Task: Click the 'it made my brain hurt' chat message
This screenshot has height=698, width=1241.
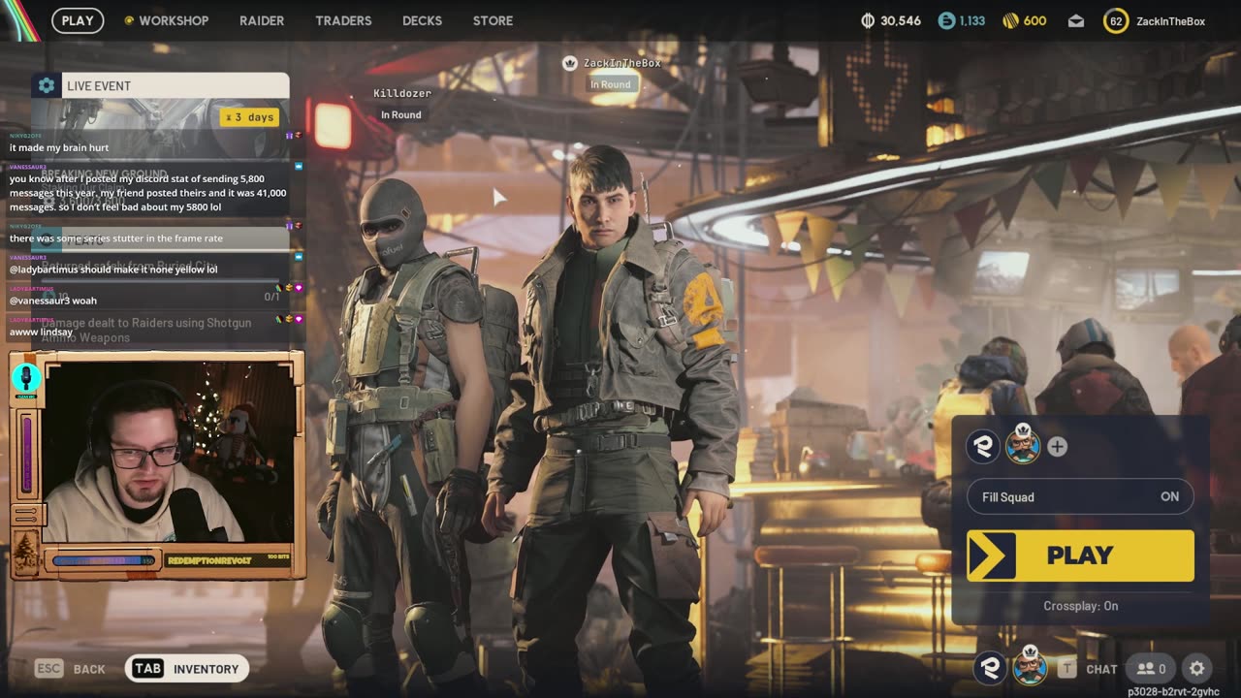Action: pos(59,147)
